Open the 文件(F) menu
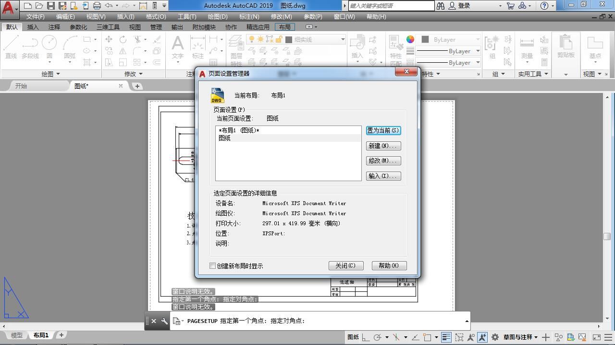Image resolution: width=615 pixels, height=345 pixels. [x=36, y=17]
